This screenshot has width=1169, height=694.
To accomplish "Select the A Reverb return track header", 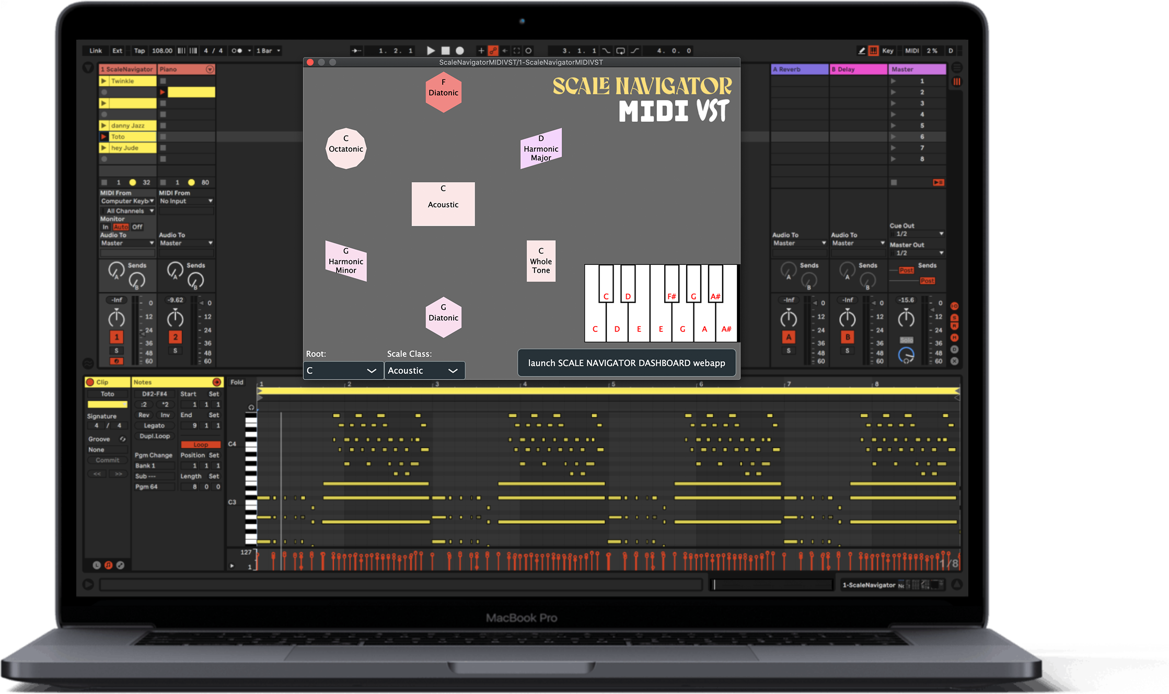I will pyautogui.click(x=800, y=69).
